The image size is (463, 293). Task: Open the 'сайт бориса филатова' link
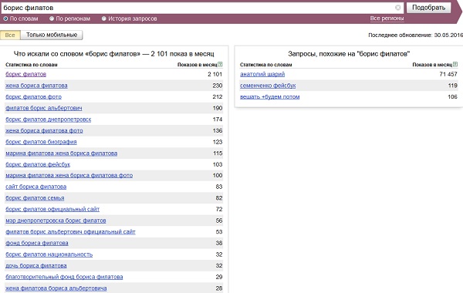tap(36, 187)
